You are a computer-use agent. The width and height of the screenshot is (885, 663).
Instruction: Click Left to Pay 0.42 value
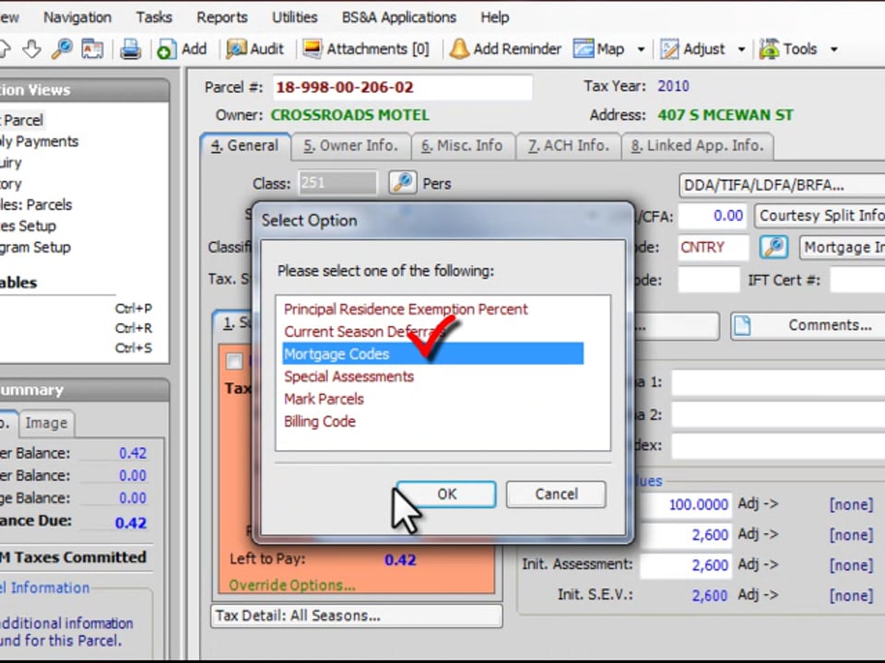click(400, 560)
